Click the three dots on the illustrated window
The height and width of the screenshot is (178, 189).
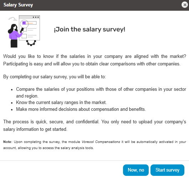tap(36, 17)
